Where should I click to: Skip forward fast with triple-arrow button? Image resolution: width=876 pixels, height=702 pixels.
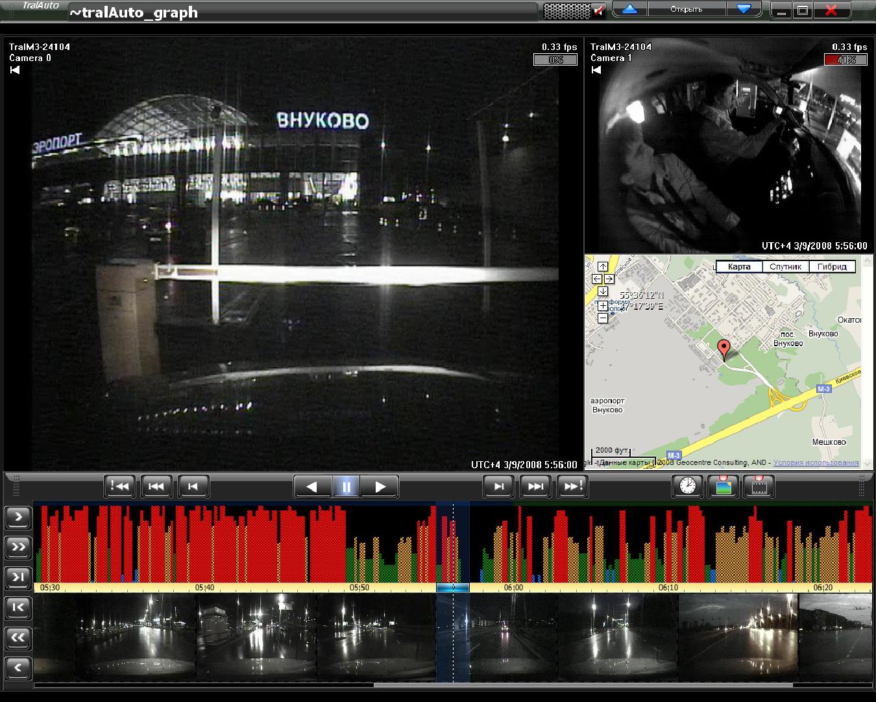[x=536, y=486]
